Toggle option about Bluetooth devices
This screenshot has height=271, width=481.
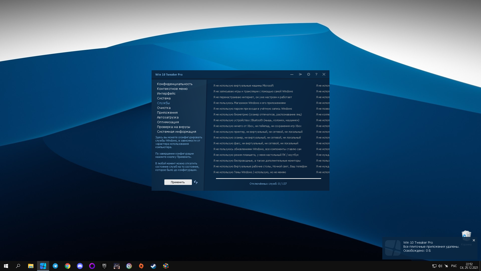tap(256, 120)
